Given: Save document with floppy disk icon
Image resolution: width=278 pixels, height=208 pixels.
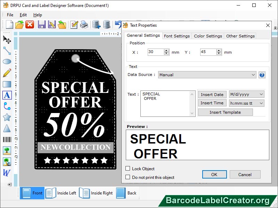Looking at the screenshot, I should point(42,24).
